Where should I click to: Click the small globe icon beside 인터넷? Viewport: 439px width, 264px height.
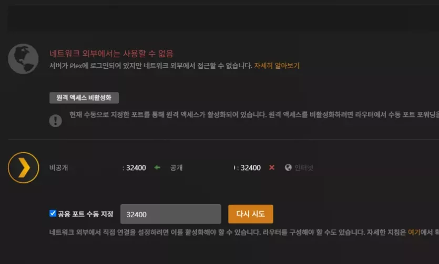(x=288, y=167)
